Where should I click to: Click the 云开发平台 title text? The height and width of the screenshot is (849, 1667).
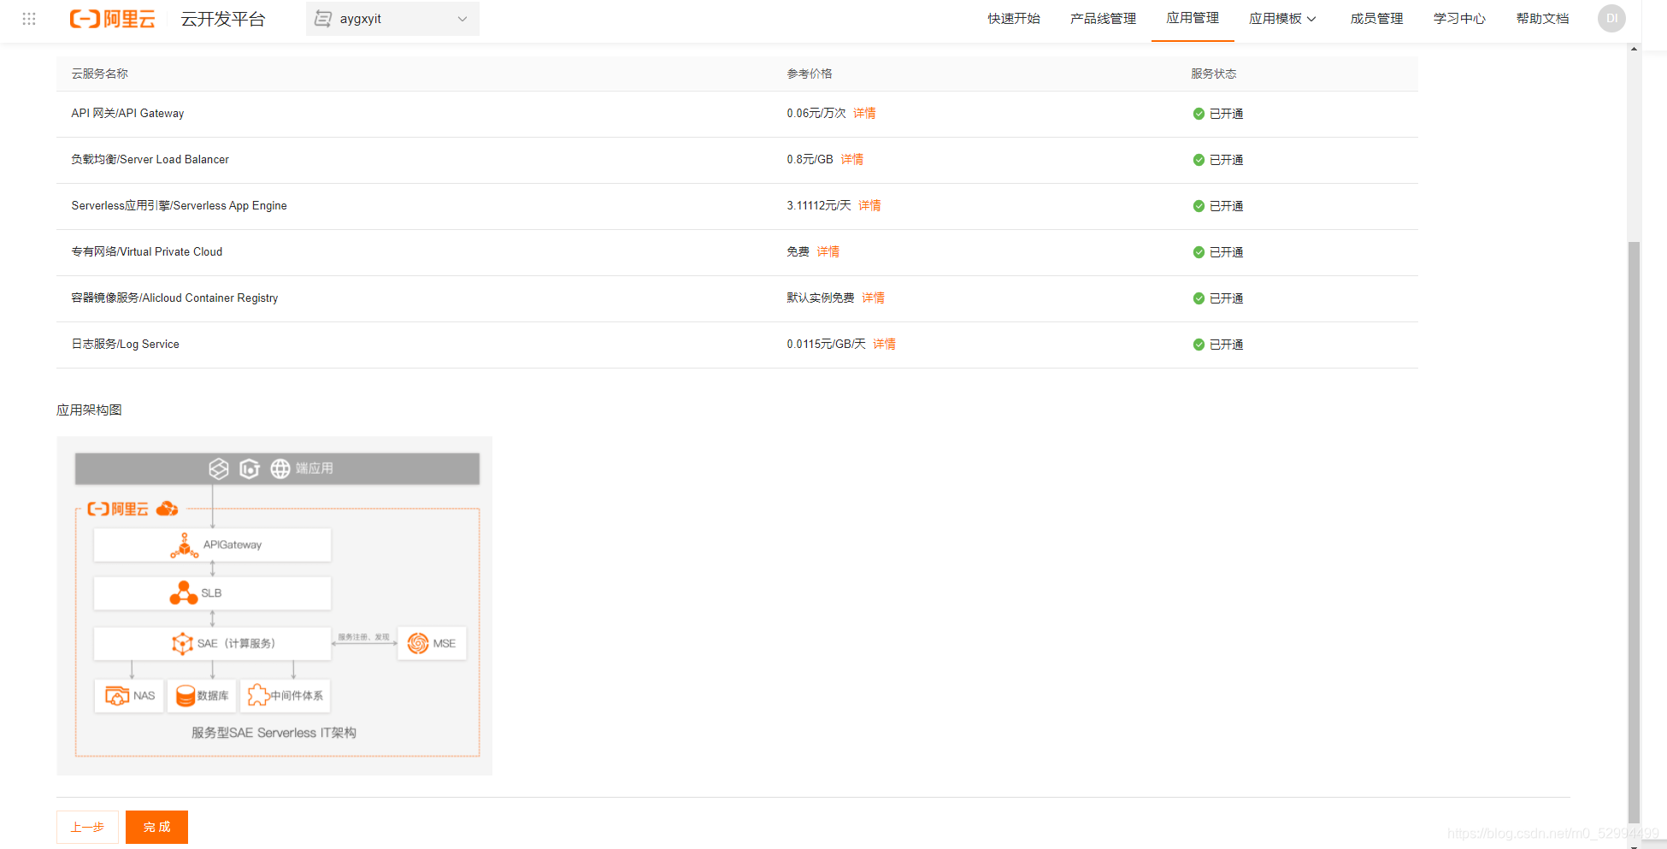(x=223, y=19)
